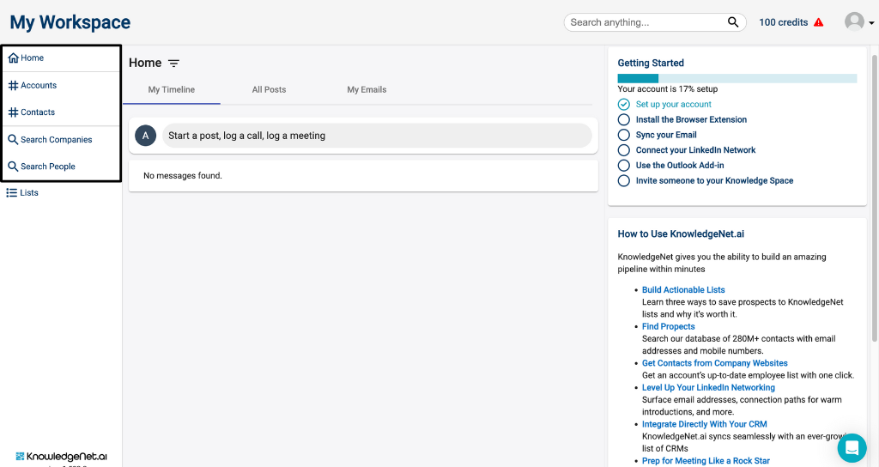Check off Sync your Email circle
Screen dimensions: 879x467
(x=624, y=135)
